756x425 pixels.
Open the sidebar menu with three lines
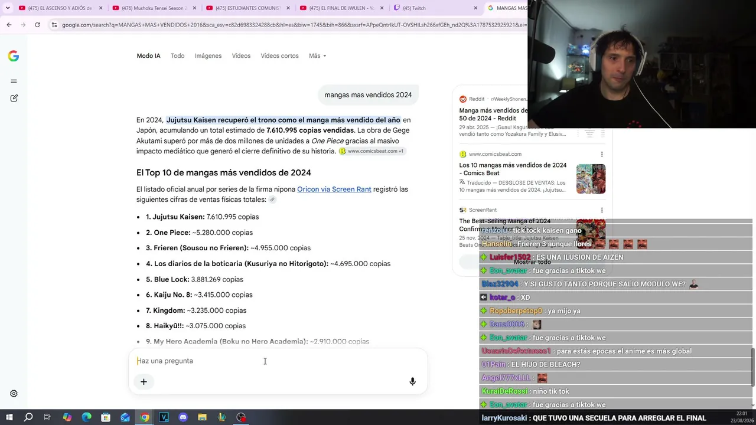point(14,81)
